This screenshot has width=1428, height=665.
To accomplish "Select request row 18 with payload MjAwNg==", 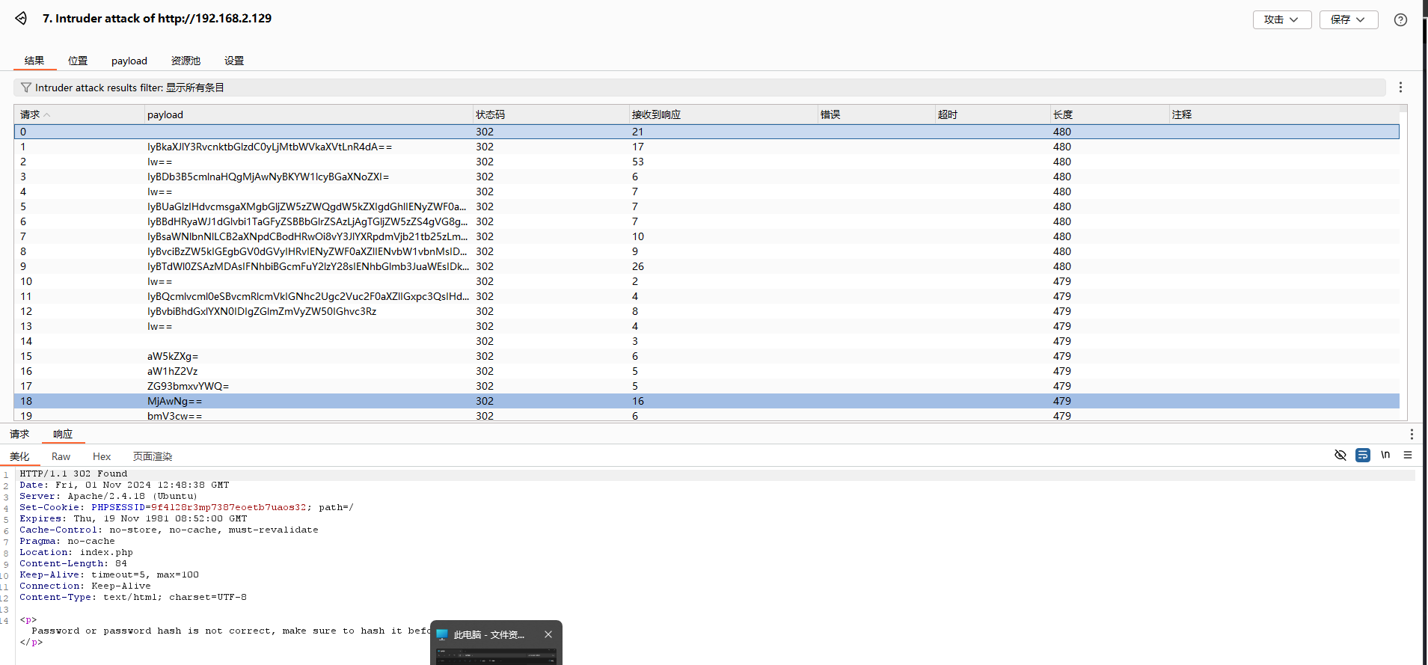I will coord(174,401).
